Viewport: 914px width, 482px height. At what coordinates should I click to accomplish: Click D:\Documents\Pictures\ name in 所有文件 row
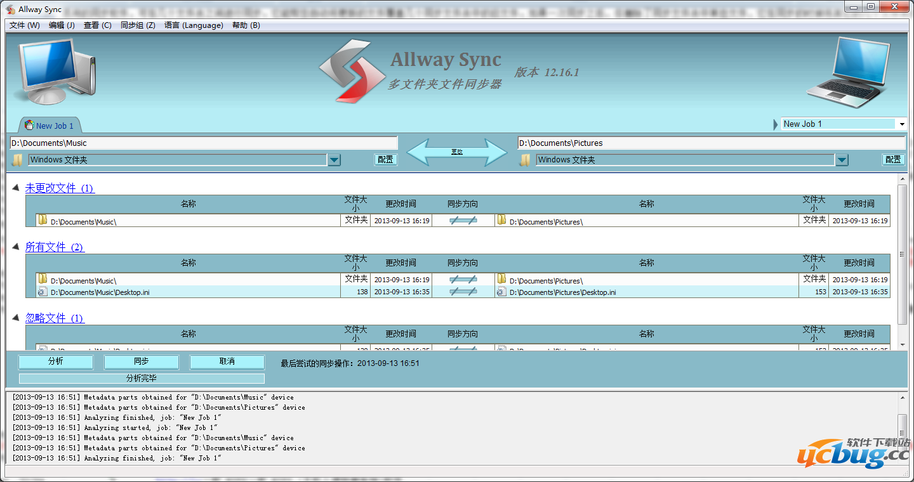click(546, 281)
